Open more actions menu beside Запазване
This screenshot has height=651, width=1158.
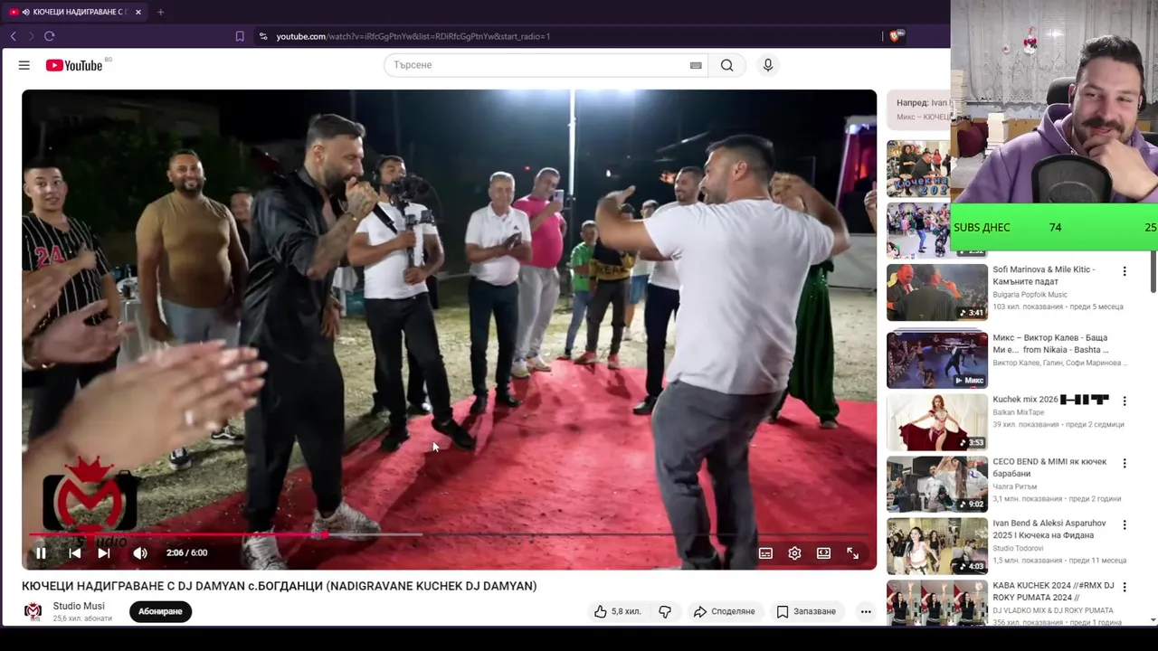866,611
